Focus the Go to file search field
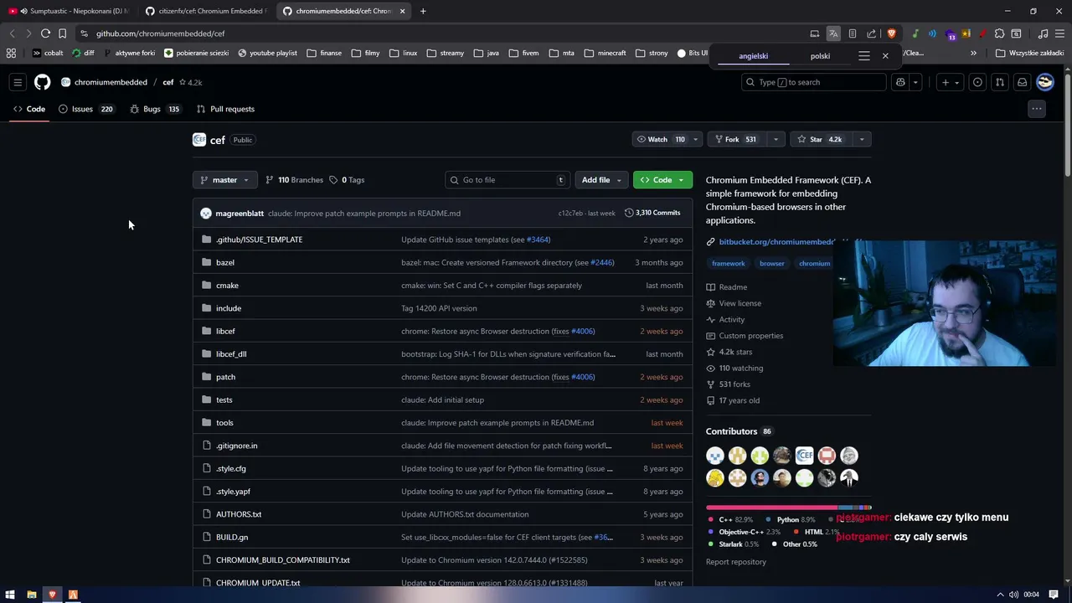Viewport: 1072px width, 603px height. pyautogui.click(x=507, y=180)
